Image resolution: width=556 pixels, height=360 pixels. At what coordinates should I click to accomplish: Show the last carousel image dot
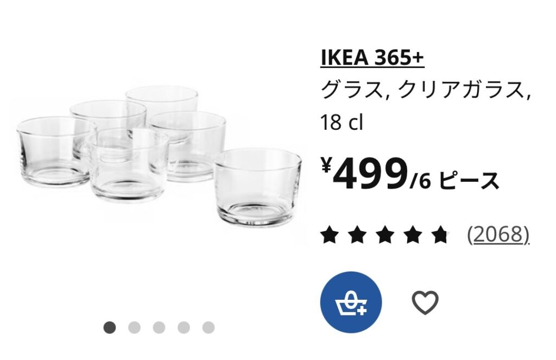pyautogui.click(x=208, y=327)
